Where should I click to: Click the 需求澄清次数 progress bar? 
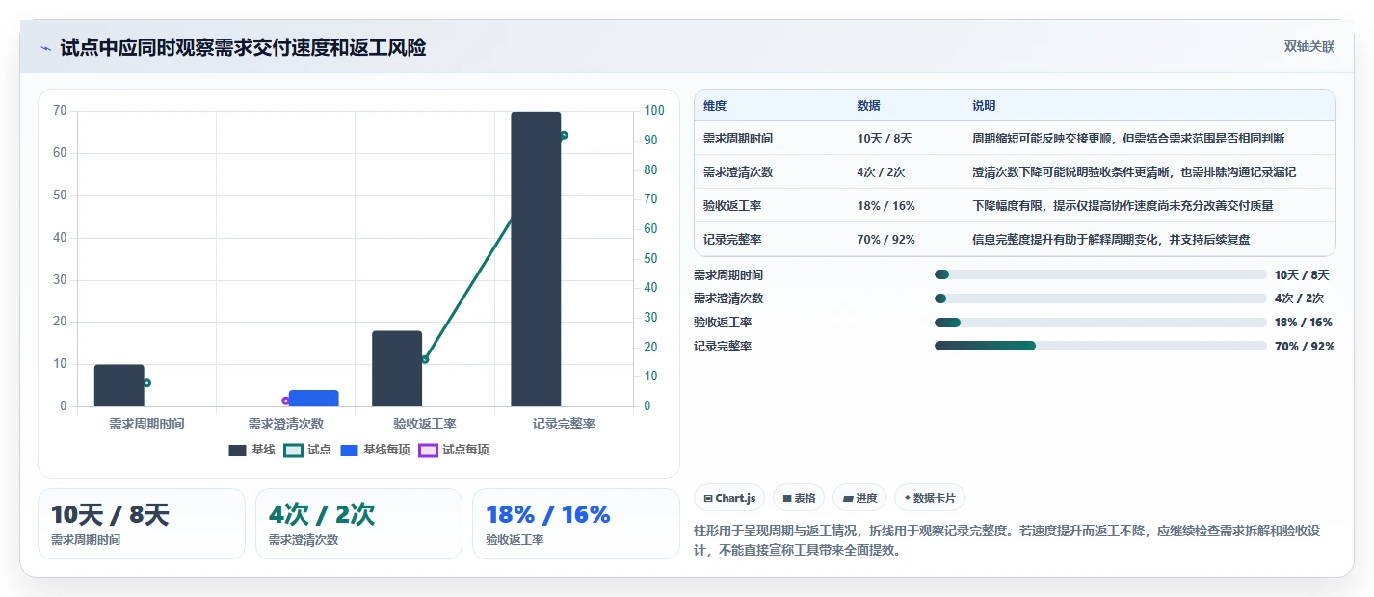[1100, 298]
